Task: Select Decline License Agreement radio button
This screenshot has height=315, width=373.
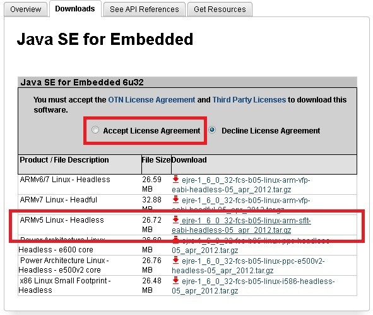Action: (x=212, y=130)
